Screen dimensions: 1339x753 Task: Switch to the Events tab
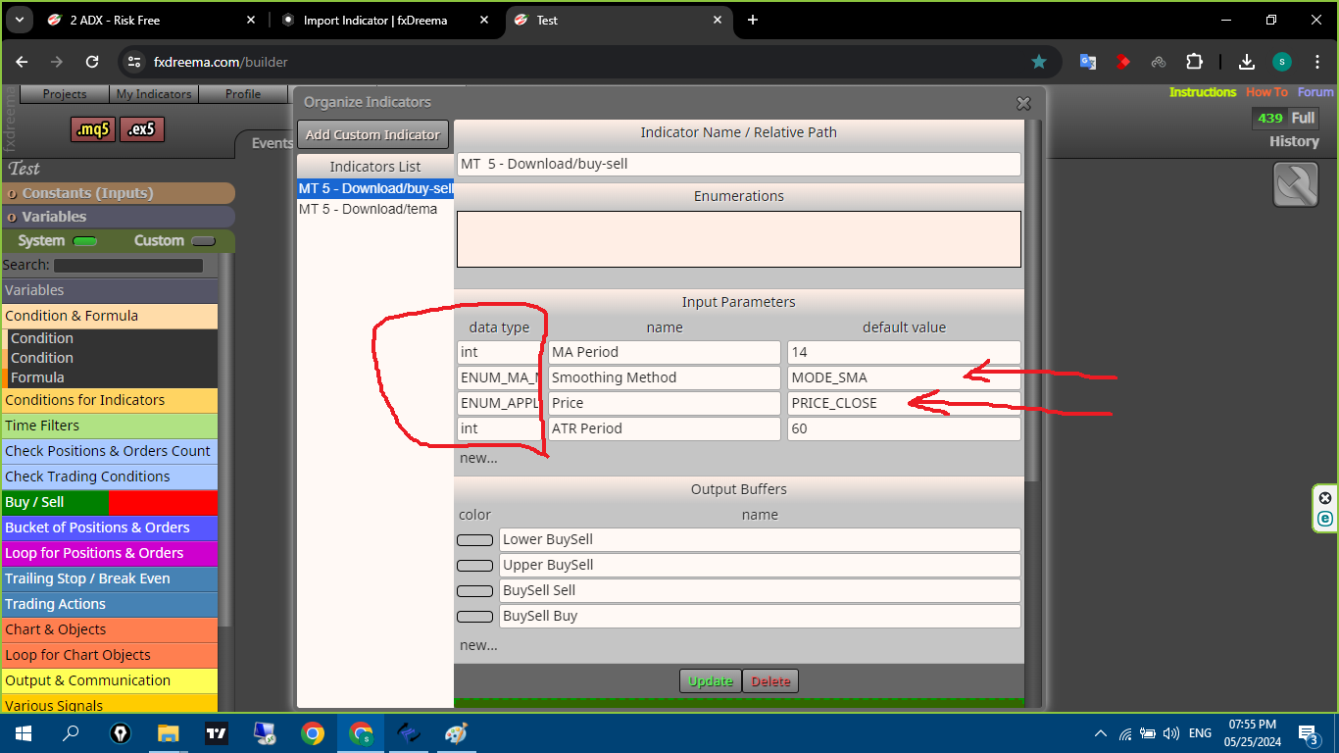tap(273, 143)
